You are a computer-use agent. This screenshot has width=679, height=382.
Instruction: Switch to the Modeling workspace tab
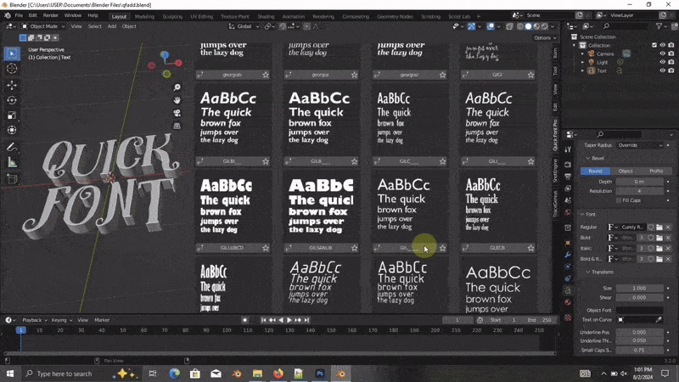(144, 16)
